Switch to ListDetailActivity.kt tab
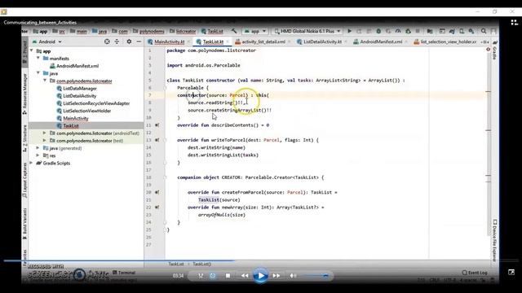Viewport: 522px width, 293px height. pos(322,42)
